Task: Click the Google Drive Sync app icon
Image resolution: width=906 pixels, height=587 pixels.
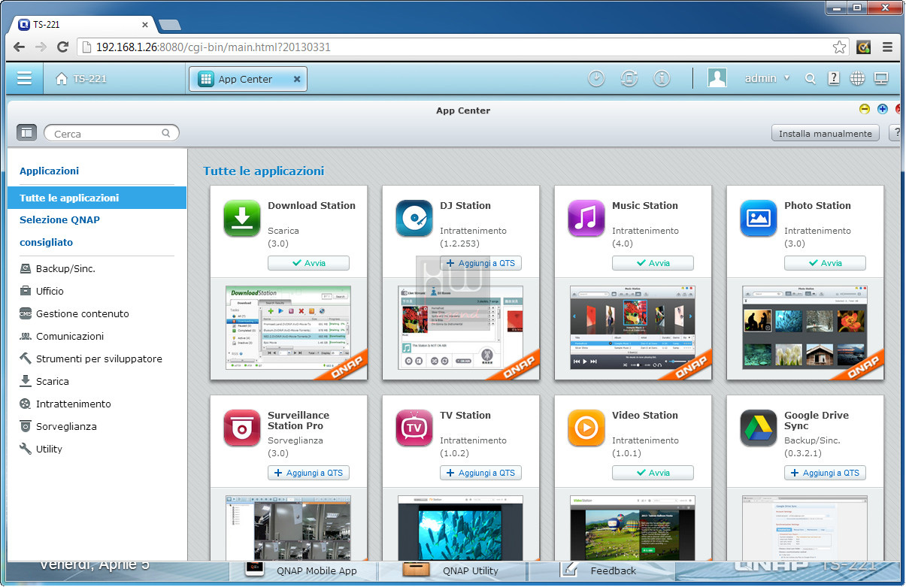Action: point(759,428)
